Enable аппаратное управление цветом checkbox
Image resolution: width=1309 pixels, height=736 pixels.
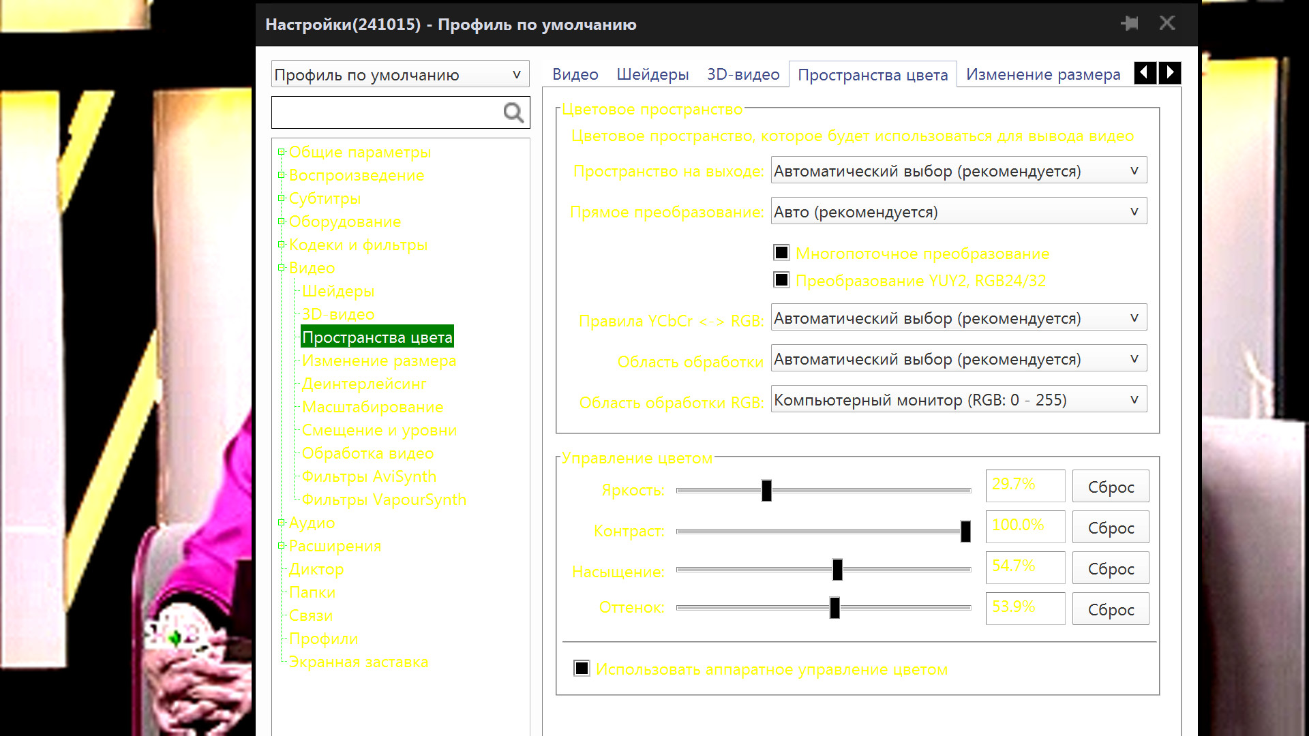tap(582, 669)
